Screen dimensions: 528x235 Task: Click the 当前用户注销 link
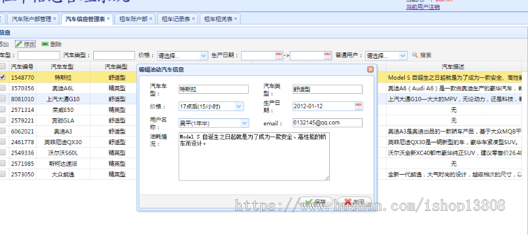point(422,6)
